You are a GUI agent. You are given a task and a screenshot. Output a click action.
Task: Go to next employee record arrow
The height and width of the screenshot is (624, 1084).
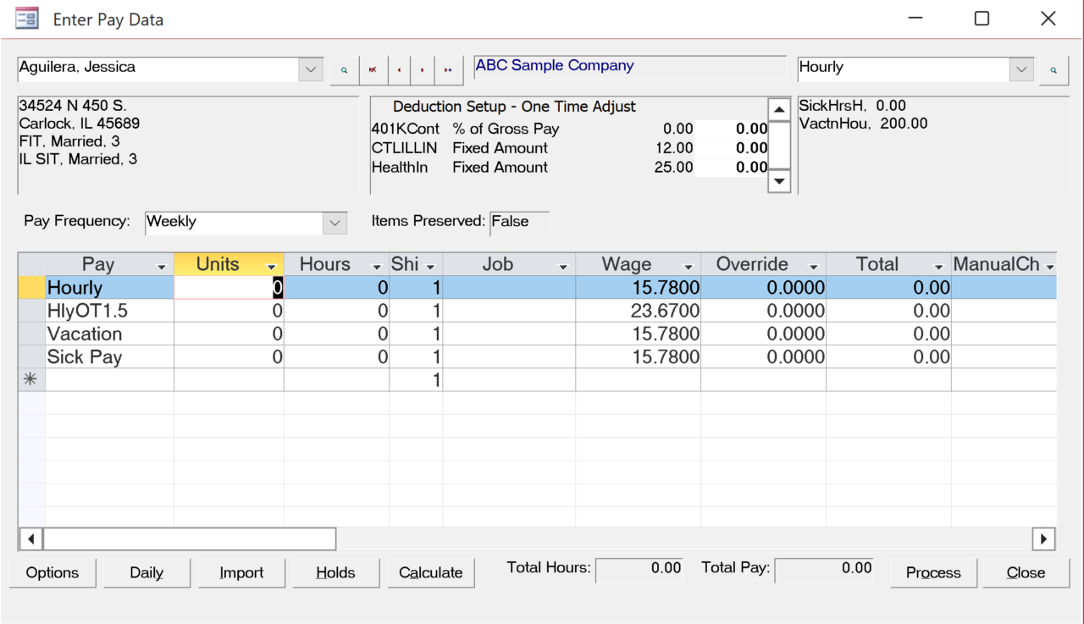[423, 70]
